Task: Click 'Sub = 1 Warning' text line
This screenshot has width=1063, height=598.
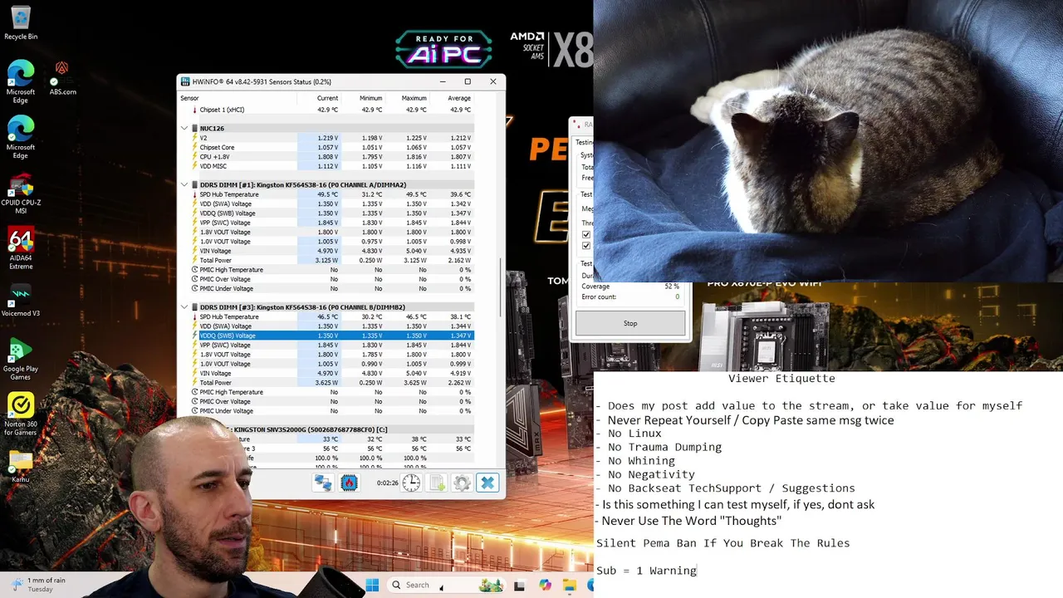Action: coord(646,571)
